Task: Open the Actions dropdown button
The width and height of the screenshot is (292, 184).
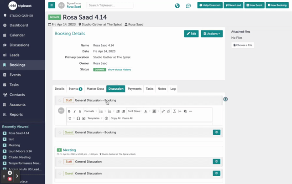Action: [212, 34]
